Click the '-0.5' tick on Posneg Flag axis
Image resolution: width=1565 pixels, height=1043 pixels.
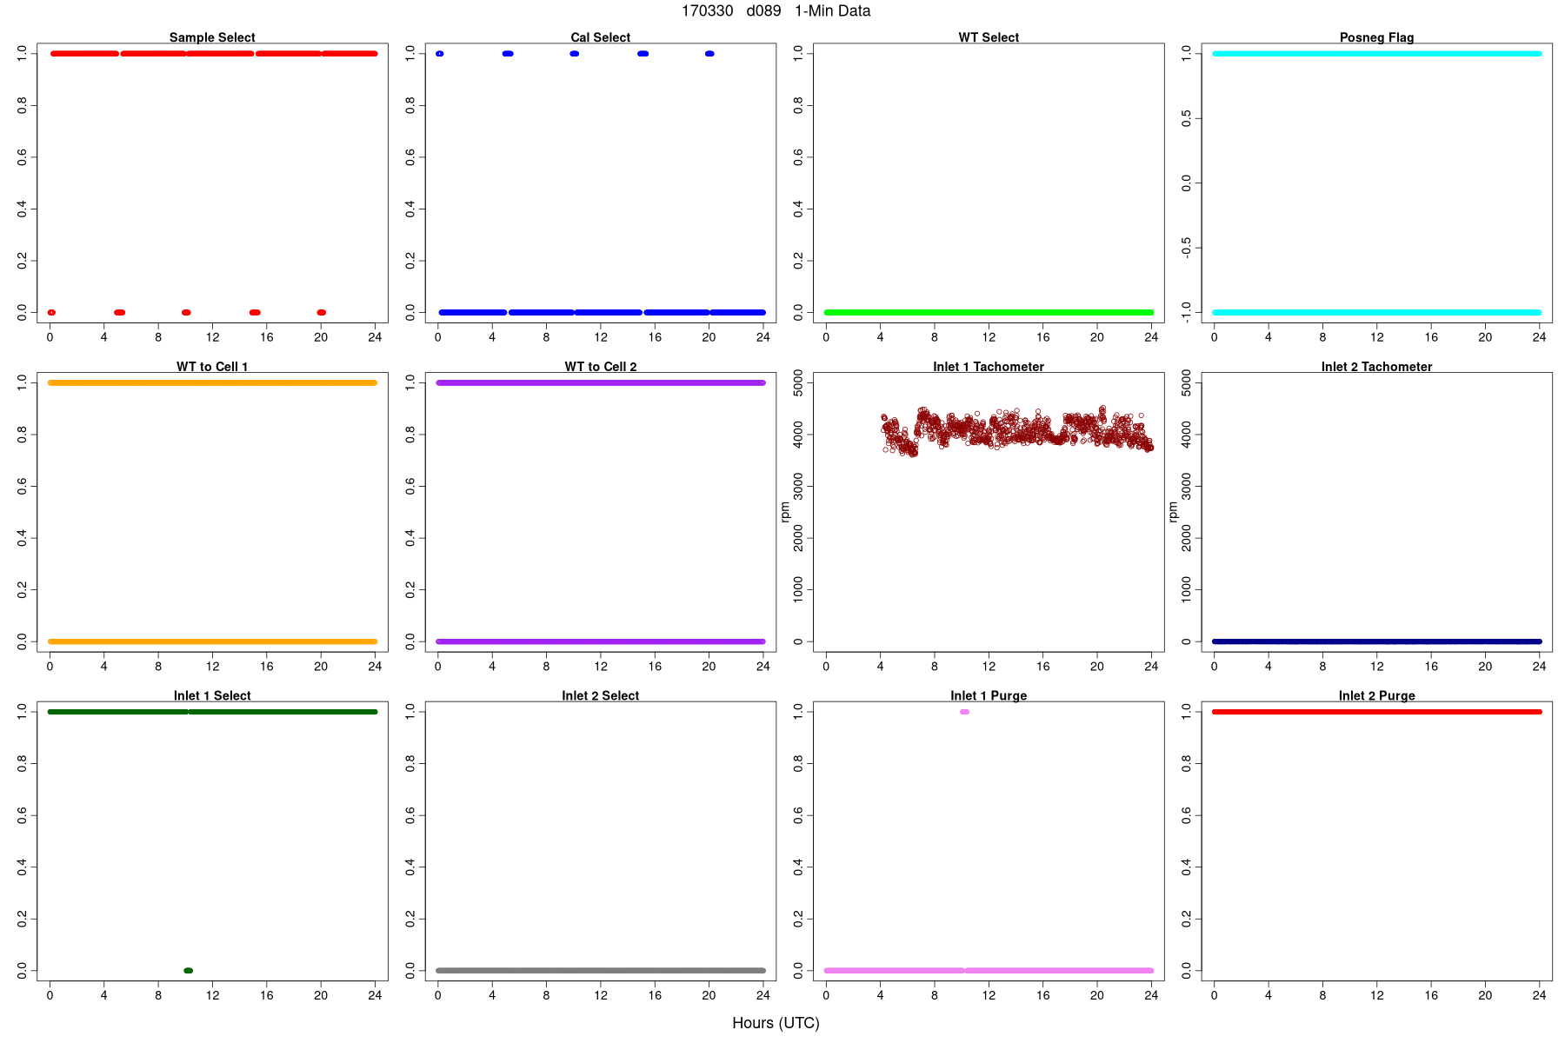(1187, 248)
